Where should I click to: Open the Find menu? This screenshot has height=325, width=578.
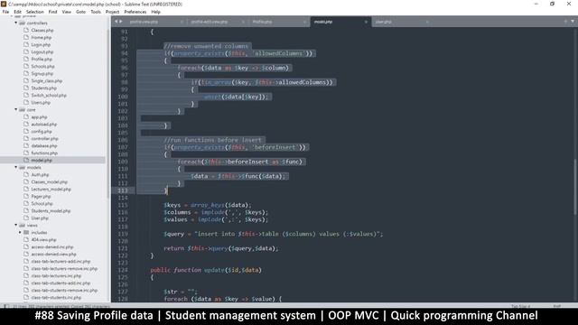click(52, 12)
